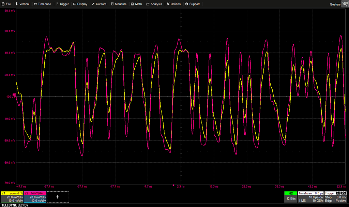Open the File menu

point(6,4)
